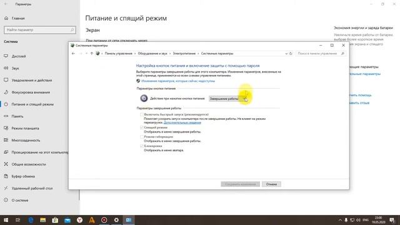Screen dimensions: 400x225
Task: Click the ENG language indicator
Action: pyautogui.click(x=365, y=220)
